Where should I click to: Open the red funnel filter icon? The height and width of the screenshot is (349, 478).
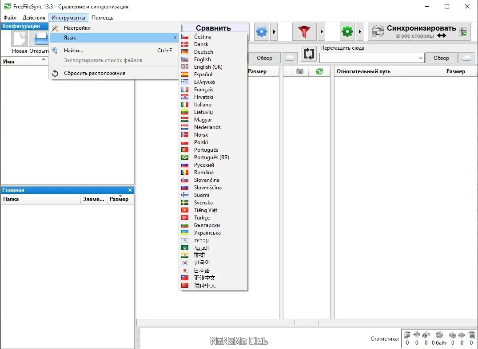tap(304, 31)
